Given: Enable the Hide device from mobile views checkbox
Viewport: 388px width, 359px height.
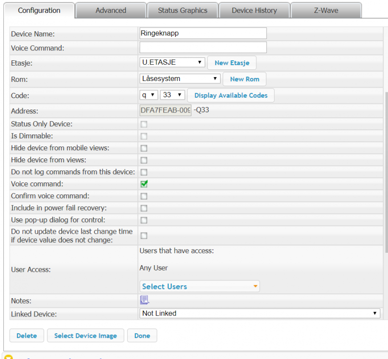Looking at the screenshot, I should coord(144,148).
